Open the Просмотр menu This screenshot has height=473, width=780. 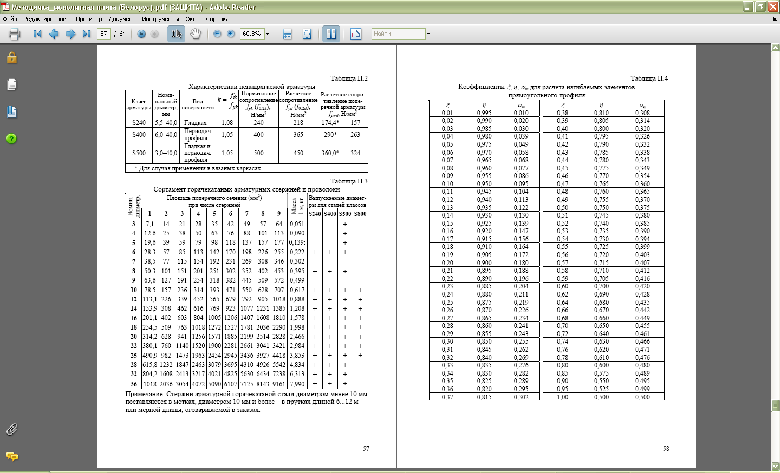(x=89, y=19)
